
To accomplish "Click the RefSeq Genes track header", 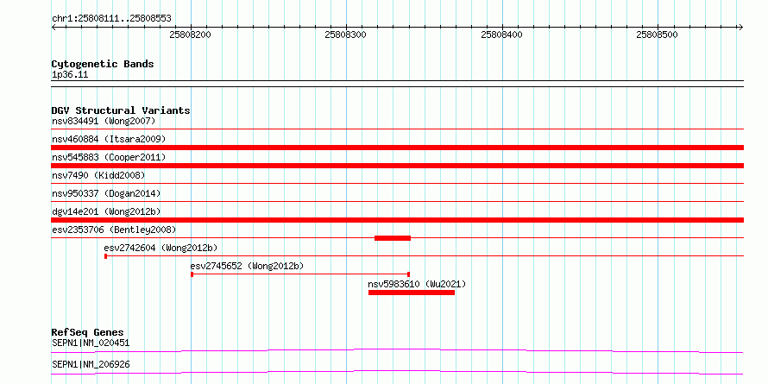I will (87, 332).
